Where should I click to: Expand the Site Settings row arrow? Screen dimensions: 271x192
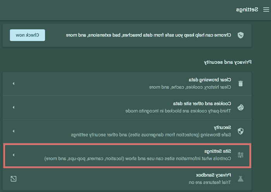point(14,155)
